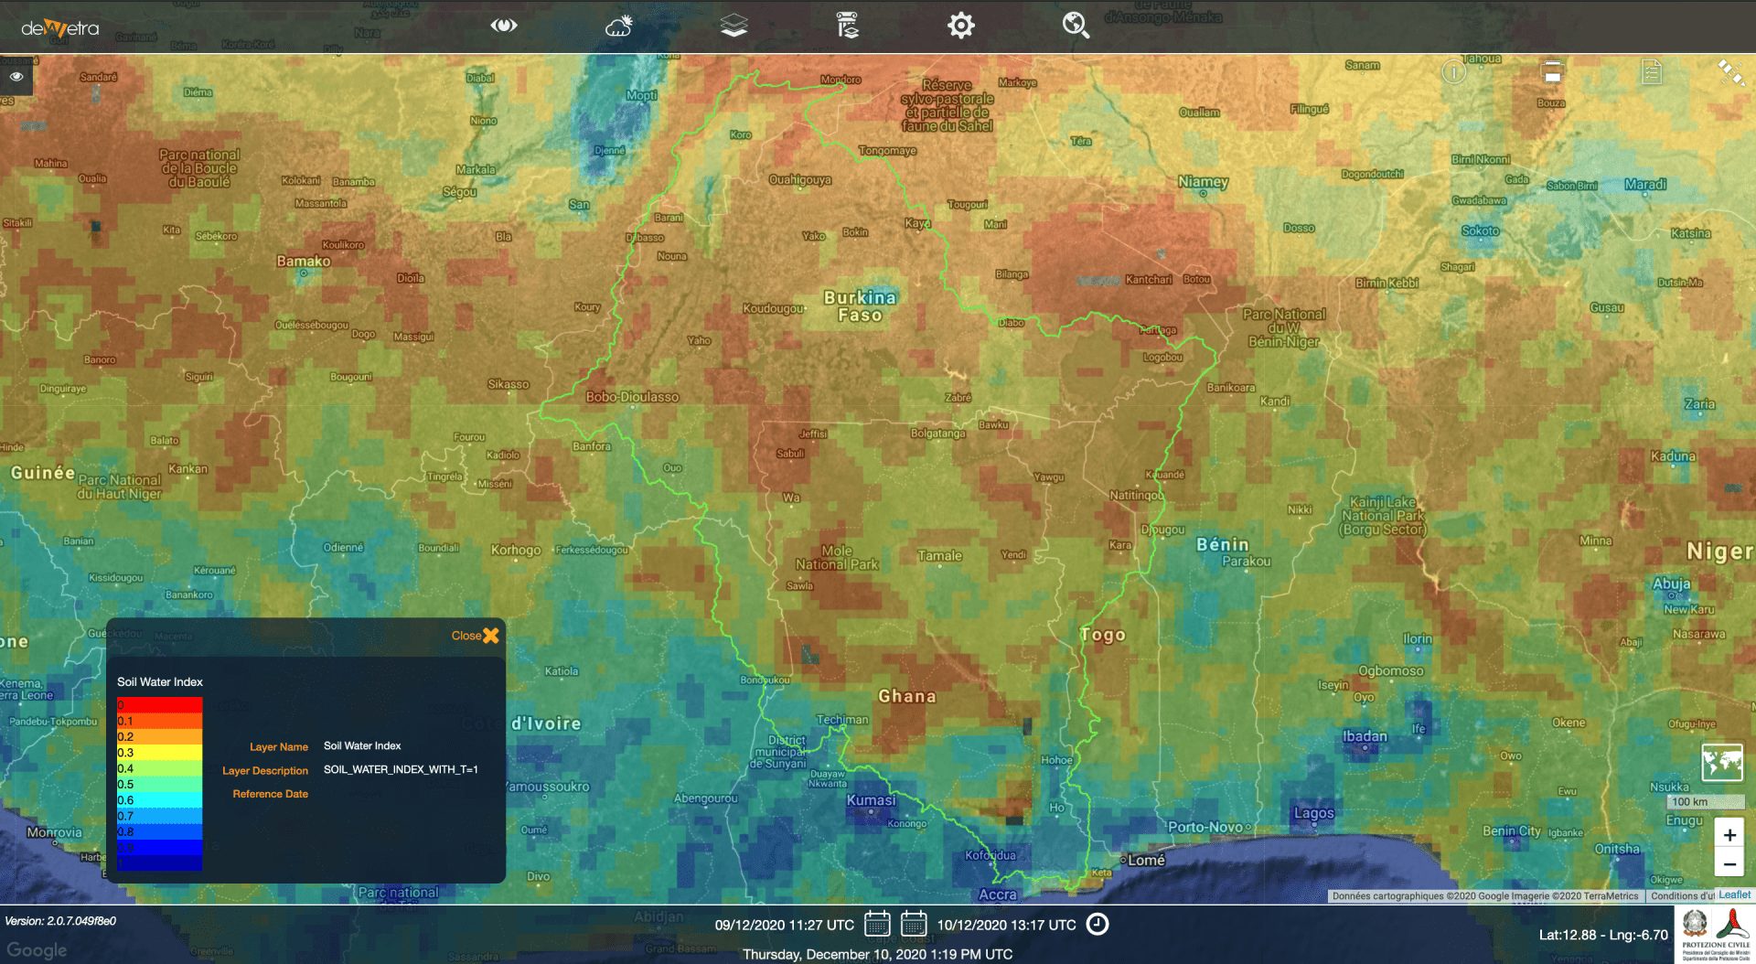Open the stacked layers menu
This screenshot has width=1756, height=964.
click(x=733, y=26)
